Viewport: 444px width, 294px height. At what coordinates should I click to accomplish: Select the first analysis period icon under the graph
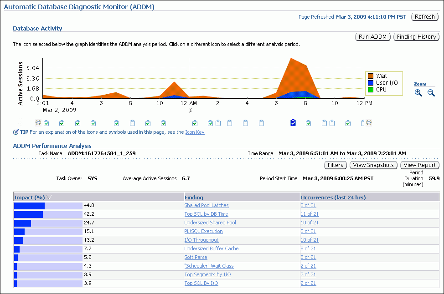point(46,123)
